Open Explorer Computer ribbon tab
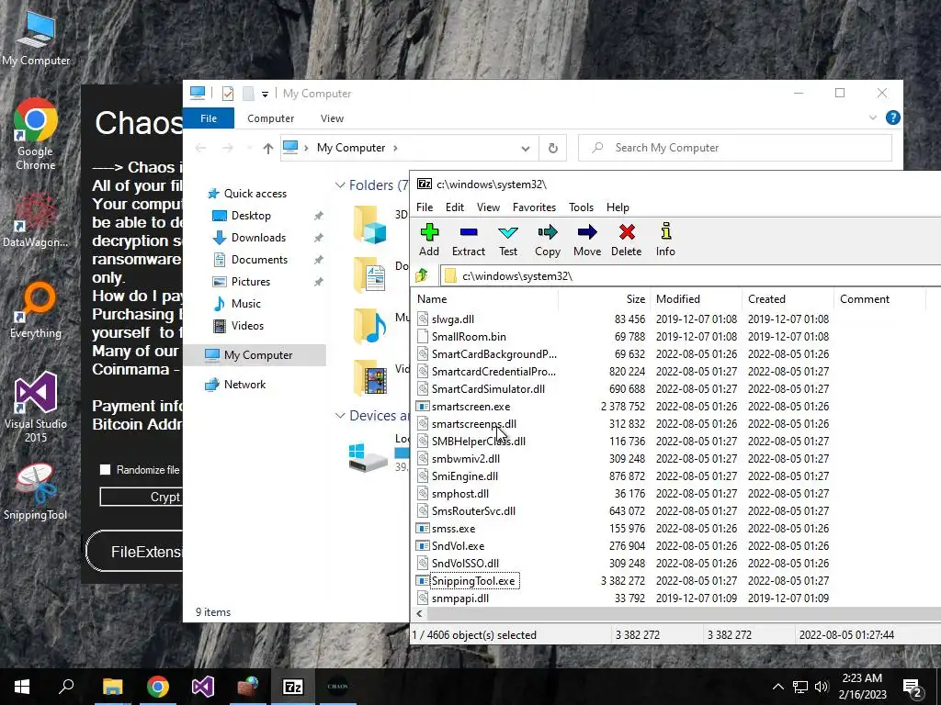941x705 pixels. pyautogui.click(x=271, y=118)
